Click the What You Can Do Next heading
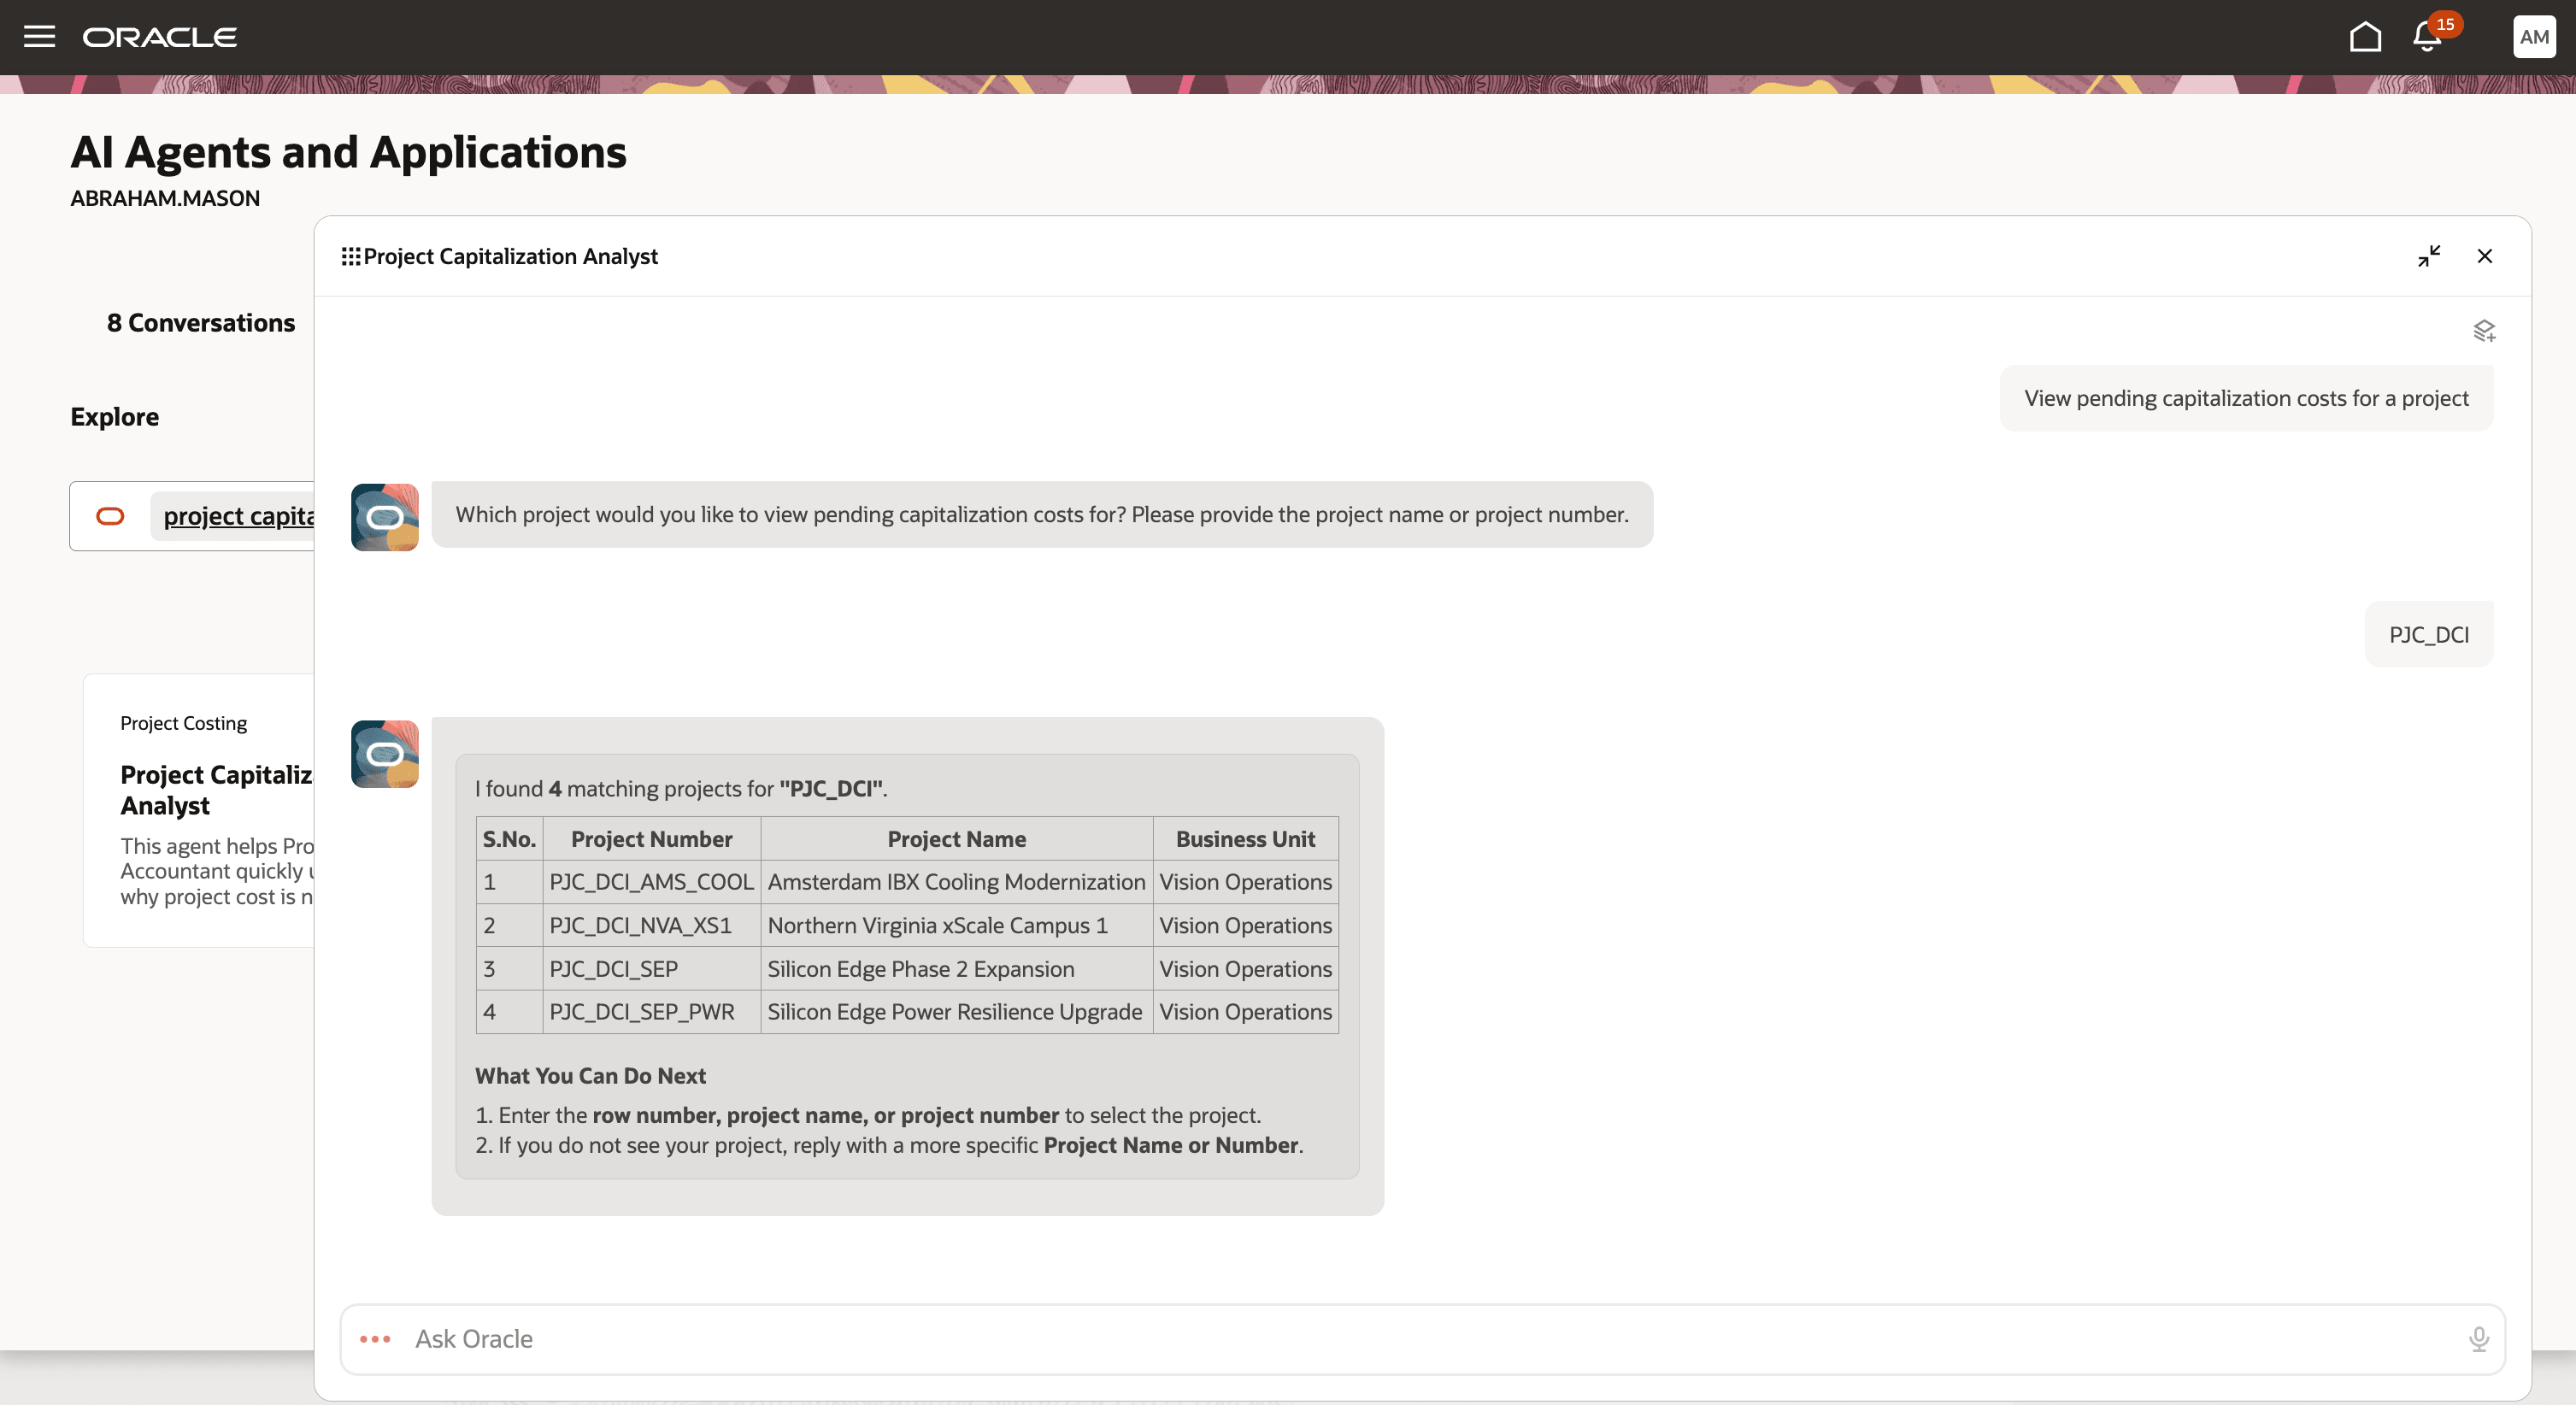 point(590,1076)
